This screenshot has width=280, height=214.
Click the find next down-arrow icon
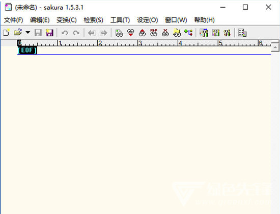pyautogui.click(x=131, y=33)
